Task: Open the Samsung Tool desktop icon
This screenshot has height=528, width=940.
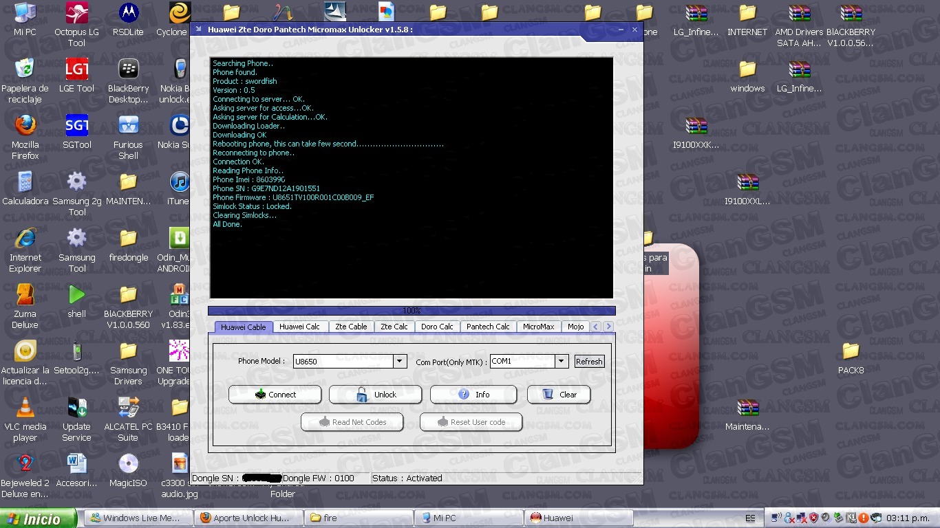Action: pos(76,250)
